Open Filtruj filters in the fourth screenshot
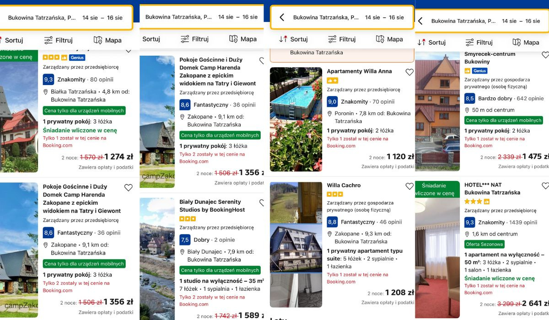The image size is (549, 320). click(479, 42)
